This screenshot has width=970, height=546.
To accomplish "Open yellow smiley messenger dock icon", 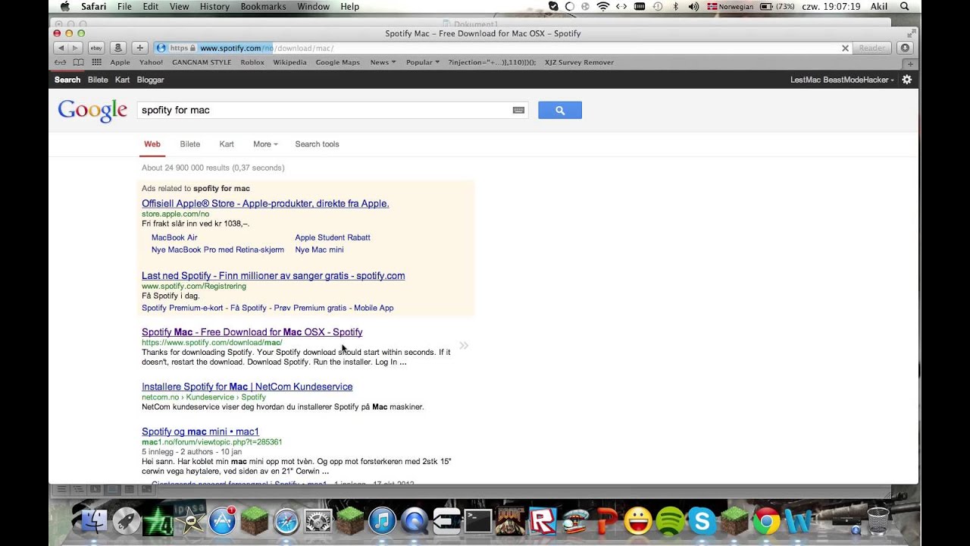I will (x=639, y=521).
